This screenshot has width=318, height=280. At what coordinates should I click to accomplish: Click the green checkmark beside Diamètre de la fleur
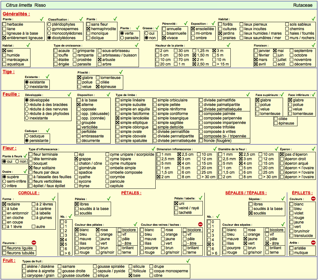coord(277,149)
